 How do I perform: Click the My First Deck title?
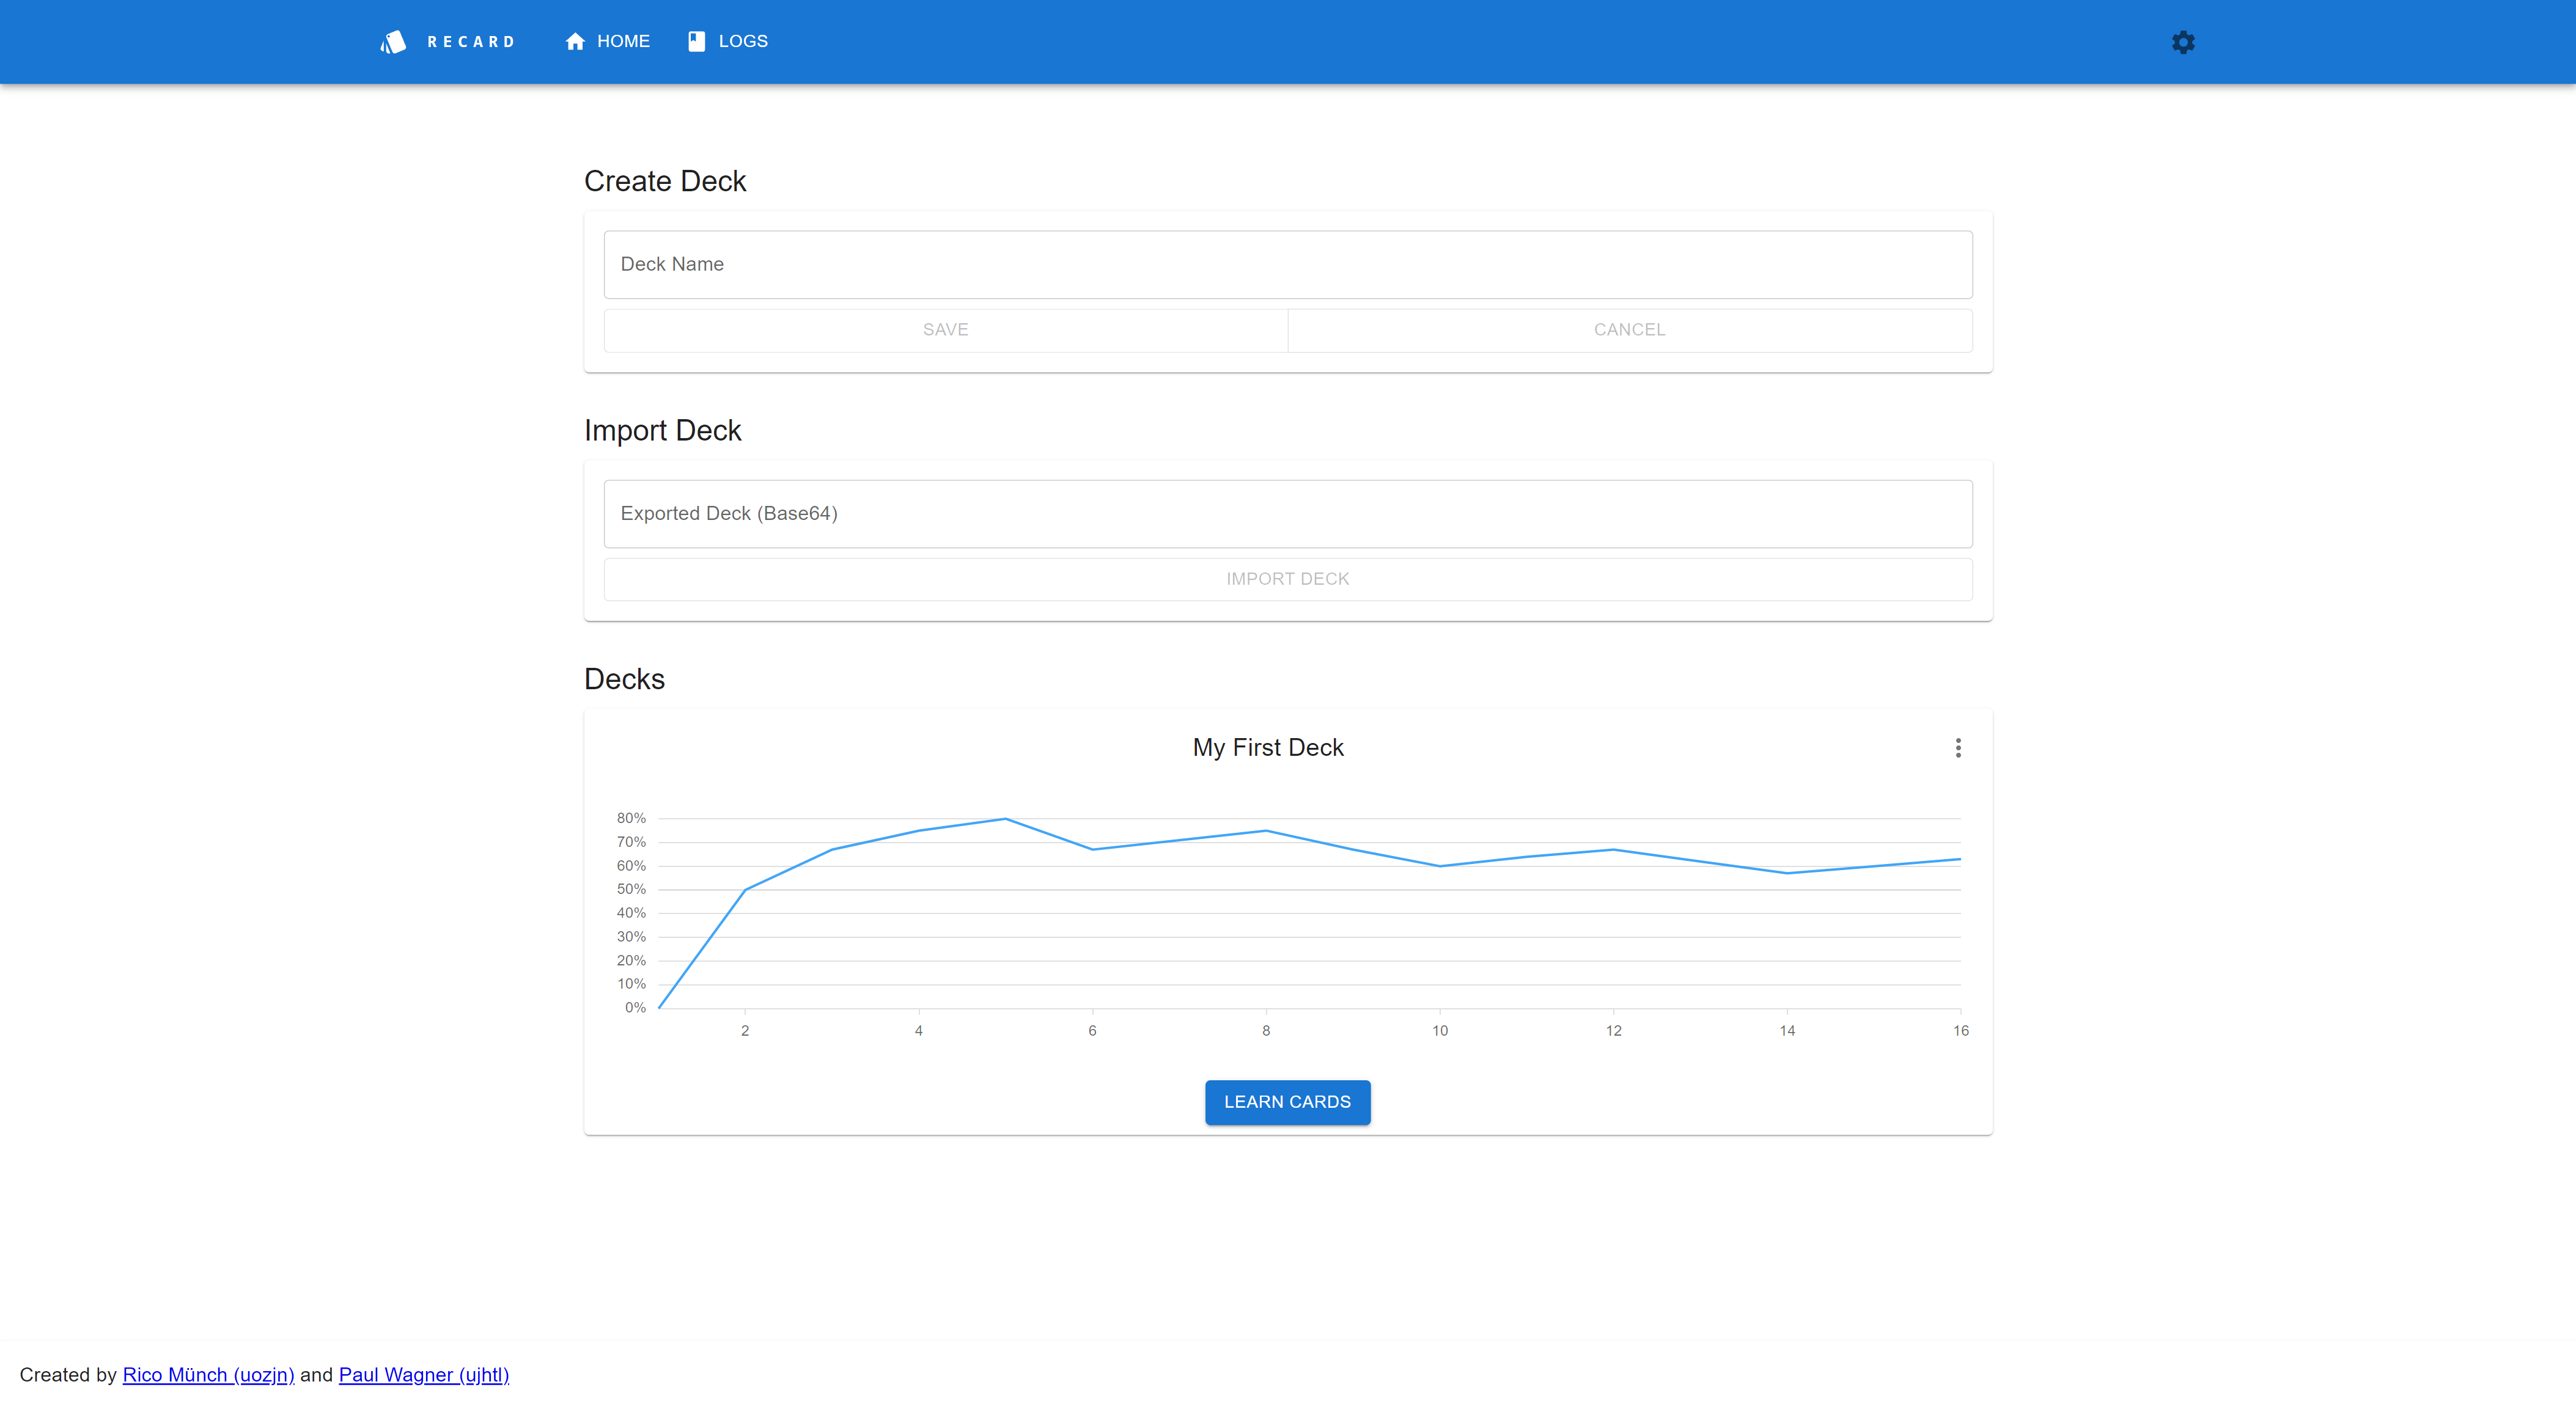1267,747
